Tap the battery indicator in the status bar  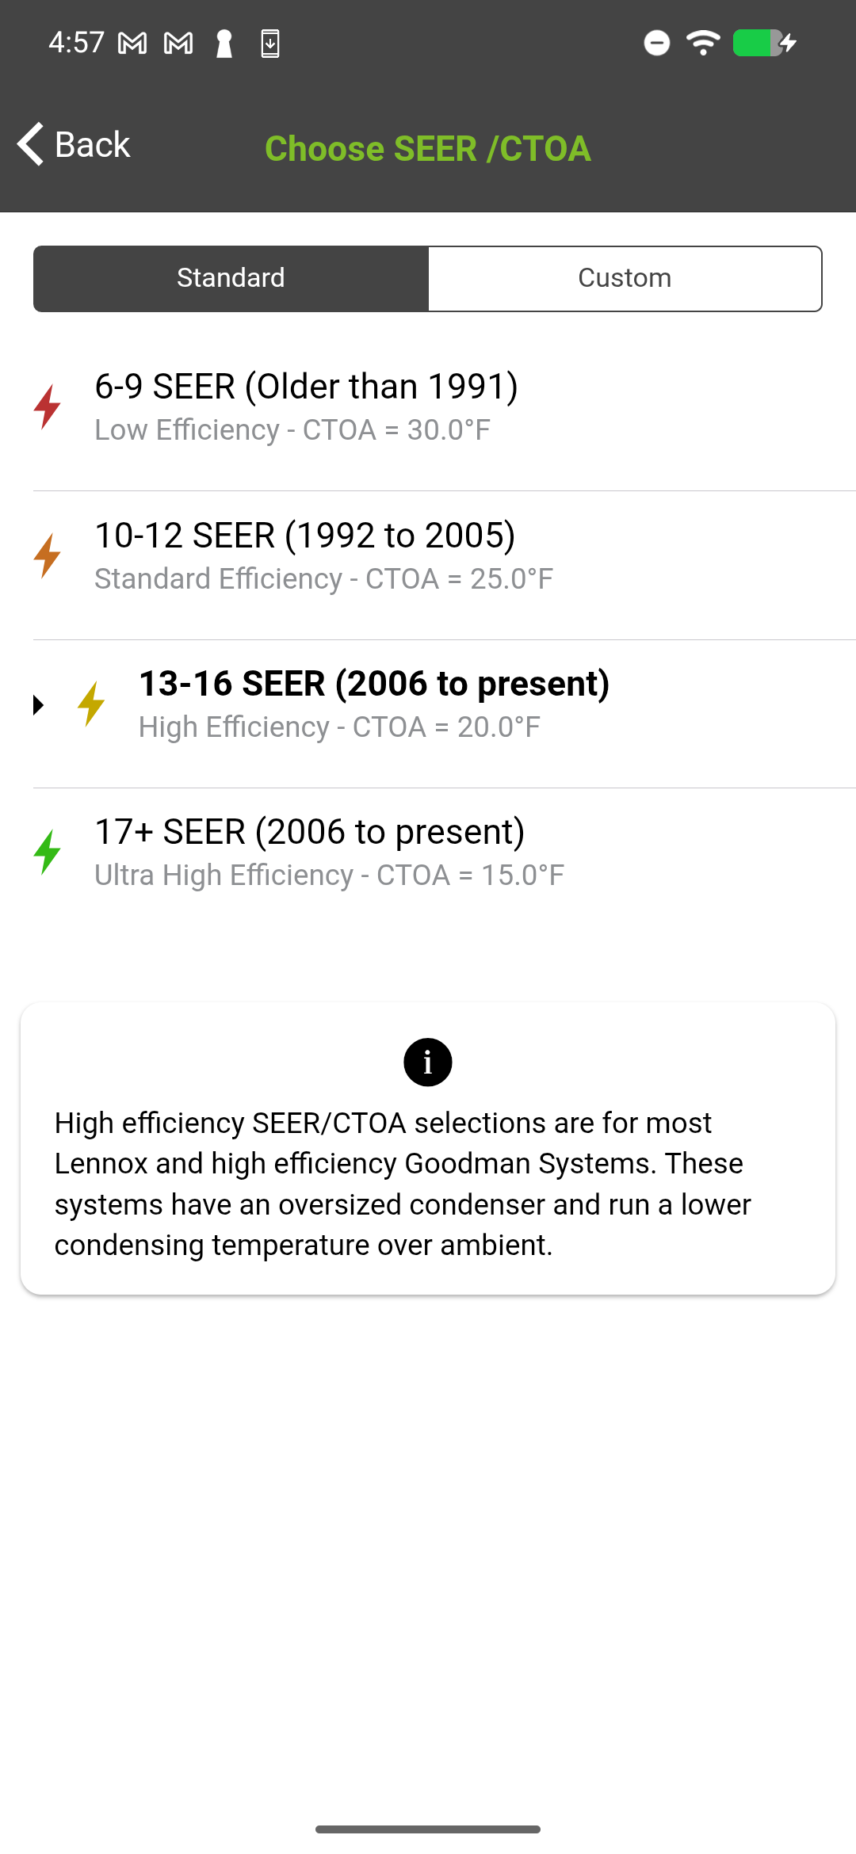(x=757, y=43)
